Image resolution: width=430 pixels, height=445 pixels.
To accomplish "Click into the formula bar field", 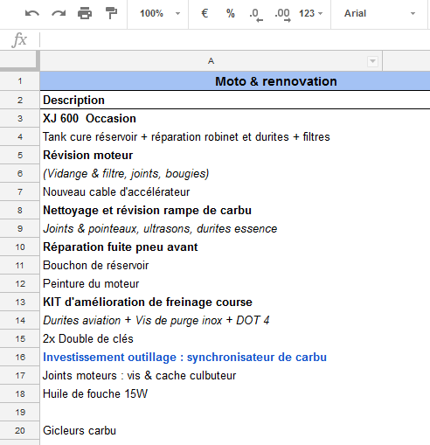I will coord(235,40).
